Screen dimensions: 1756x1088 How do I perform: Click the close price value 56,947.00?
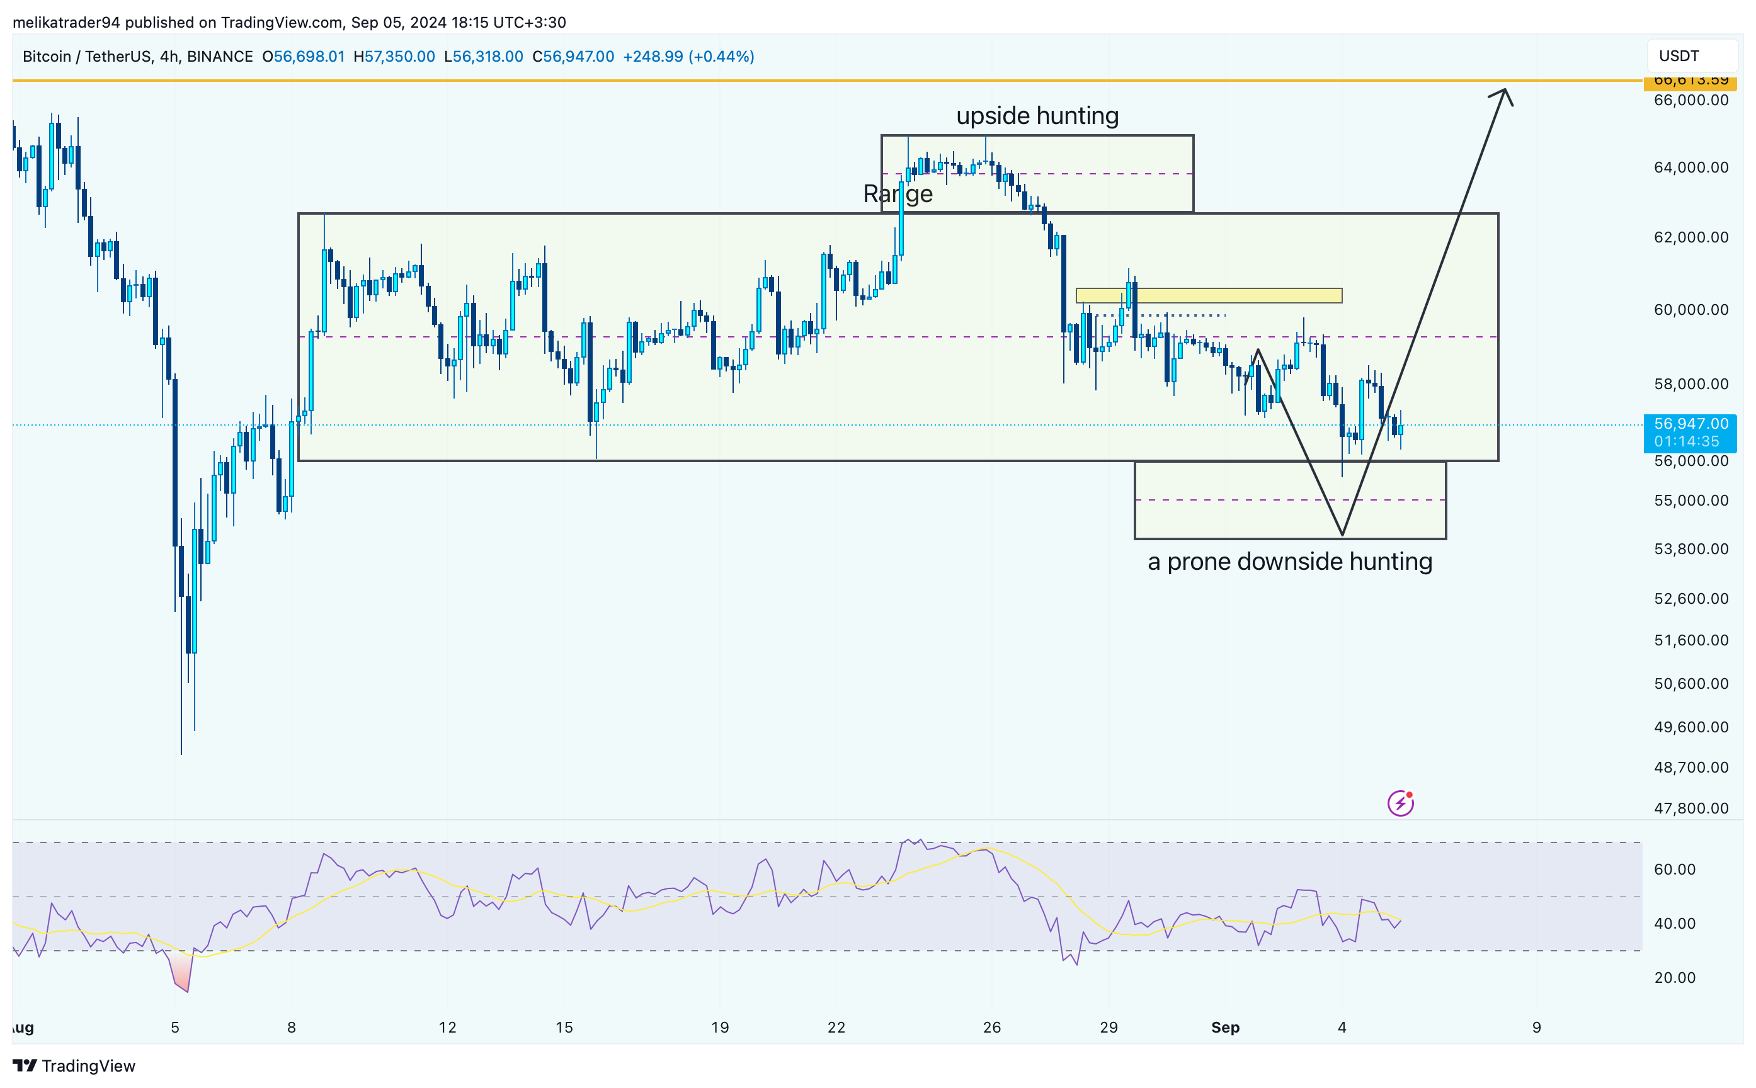579,56
